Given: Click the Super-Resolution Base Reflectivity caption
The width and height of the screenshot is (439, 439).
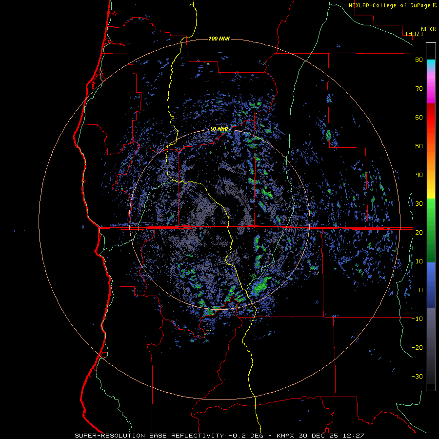Looking at the screenshot, I should [150, 436].
